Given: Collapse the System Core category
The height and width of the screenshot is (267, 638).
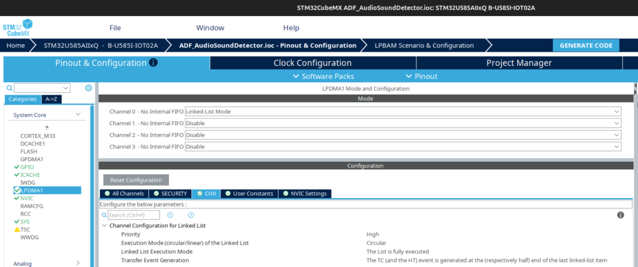Looking at the screenshot, I should click(78, 115).
